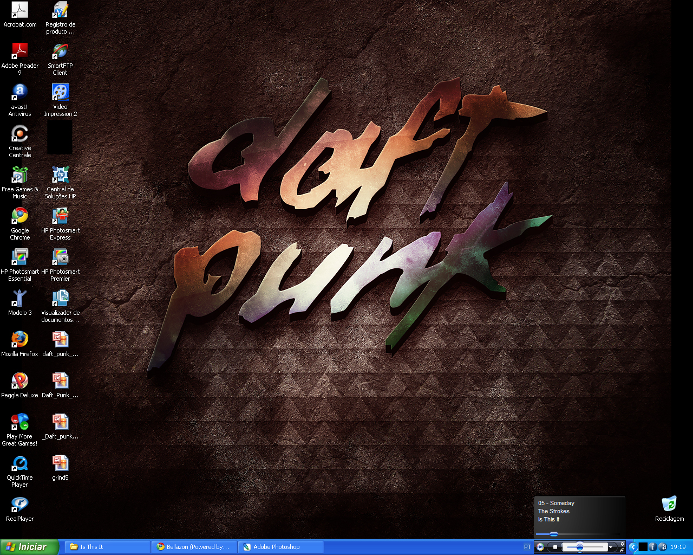The image size is (693, 555).
Task: Open the Google Chrome desktop shortcut
Action: coord(20,216)
